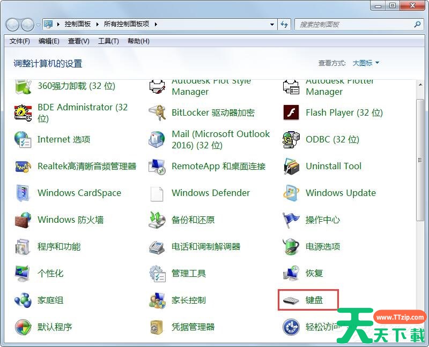
Task: Open the 查看(V) menu
Action: point(79,41)
